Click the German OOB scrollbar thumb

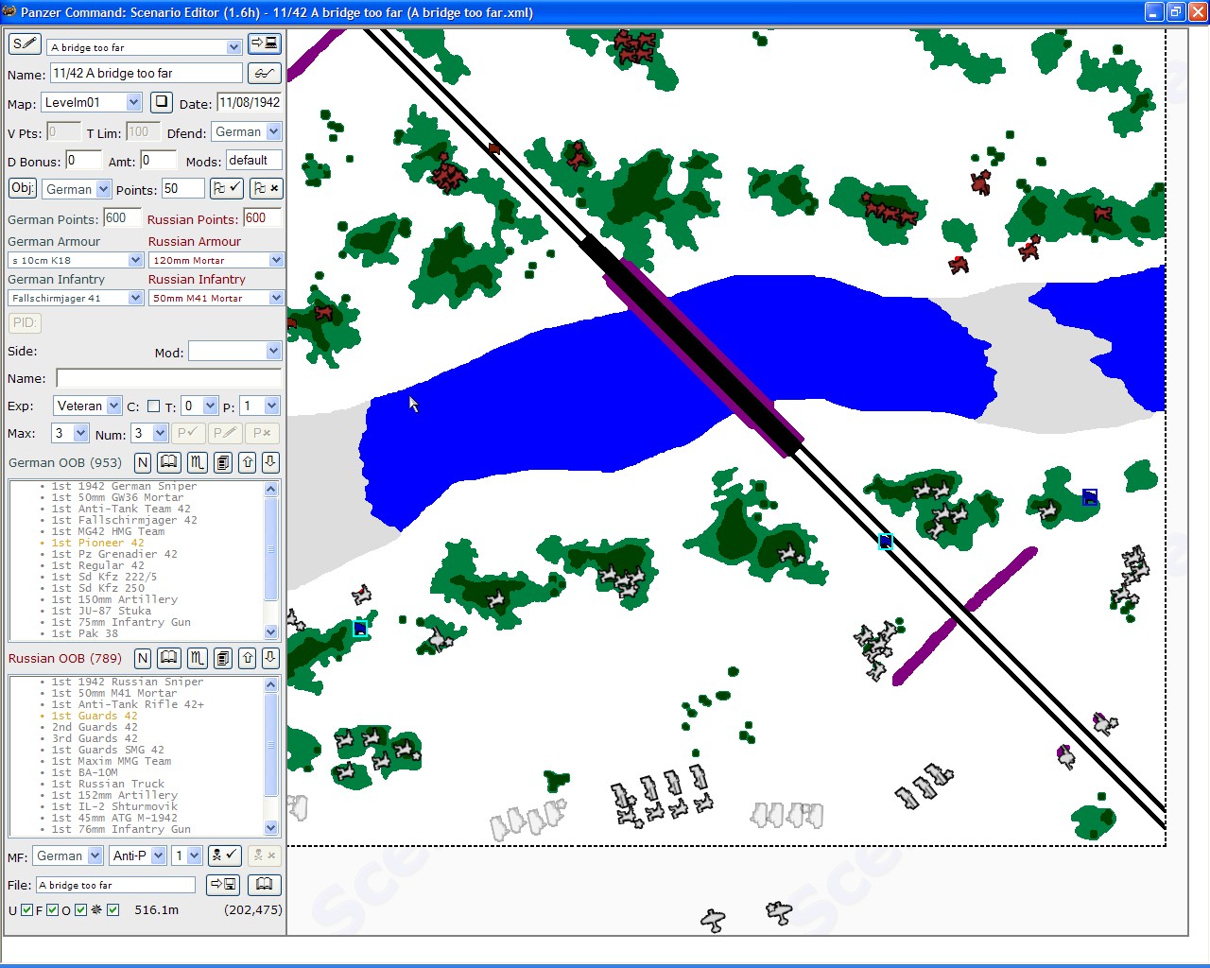271,548
